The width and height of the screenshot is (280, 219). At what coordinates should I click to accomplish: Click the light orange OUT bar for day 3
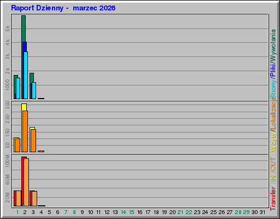(x=34, y=199)
